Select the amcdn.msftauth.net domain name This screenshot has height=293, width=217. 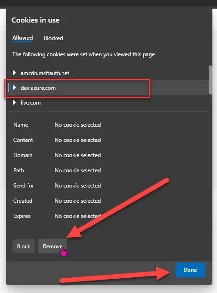pyautogui.click(x=45, y=73)
